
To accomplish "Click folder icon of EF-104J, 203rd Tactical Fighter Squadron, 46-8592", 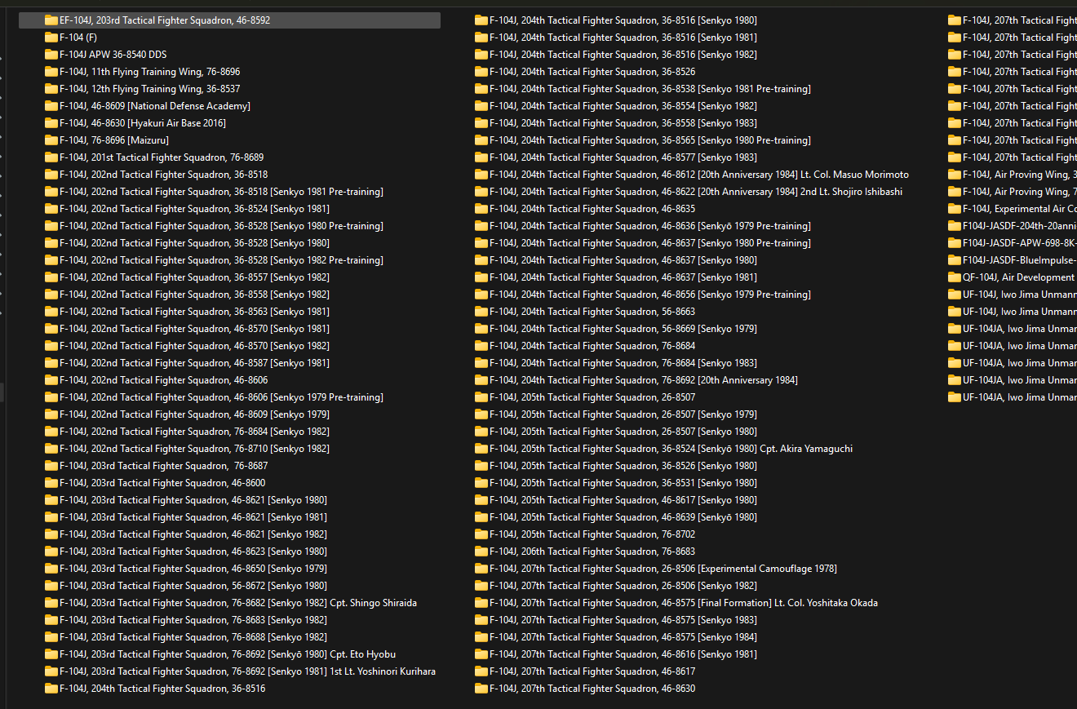I will tap(51, 20).
